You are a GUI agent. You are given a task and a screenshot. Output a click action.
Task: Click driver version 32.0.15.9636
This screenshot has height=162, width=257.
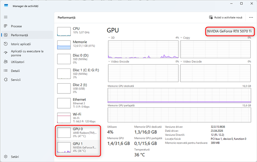coord(218,127)
